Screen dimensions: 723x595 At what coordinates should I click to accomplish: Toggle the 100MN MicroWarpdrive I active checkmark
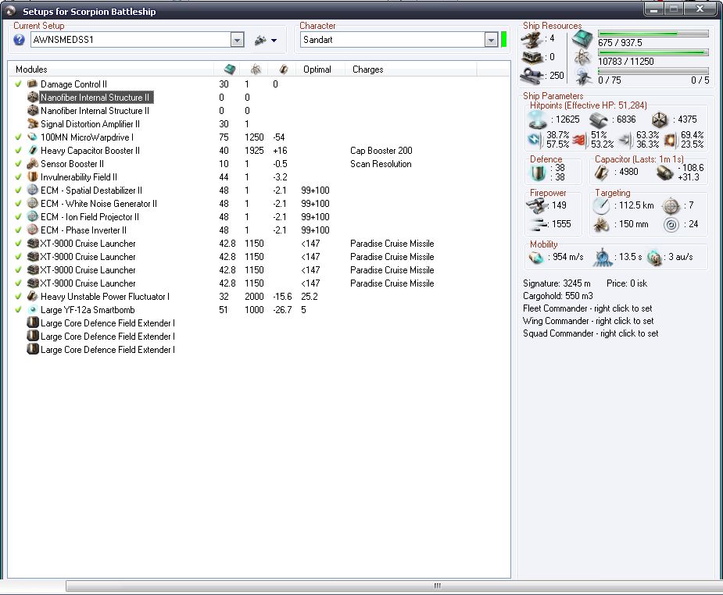(19, 137)
